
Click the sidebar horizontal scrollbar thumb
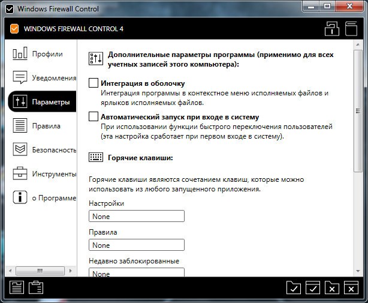click(x=40, y=271)
